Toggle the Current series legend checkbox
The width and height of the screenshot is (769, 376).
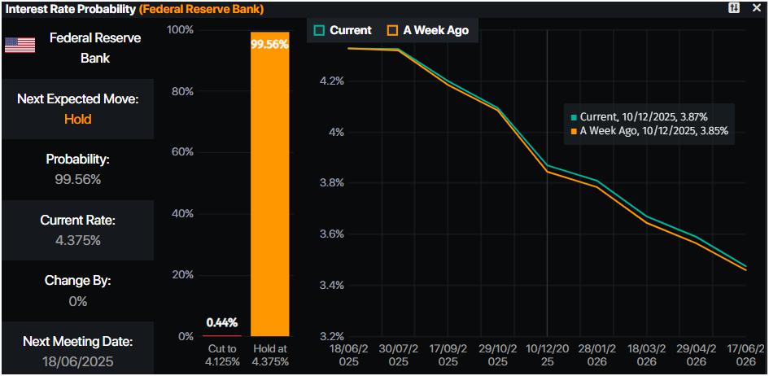point(319,30)
